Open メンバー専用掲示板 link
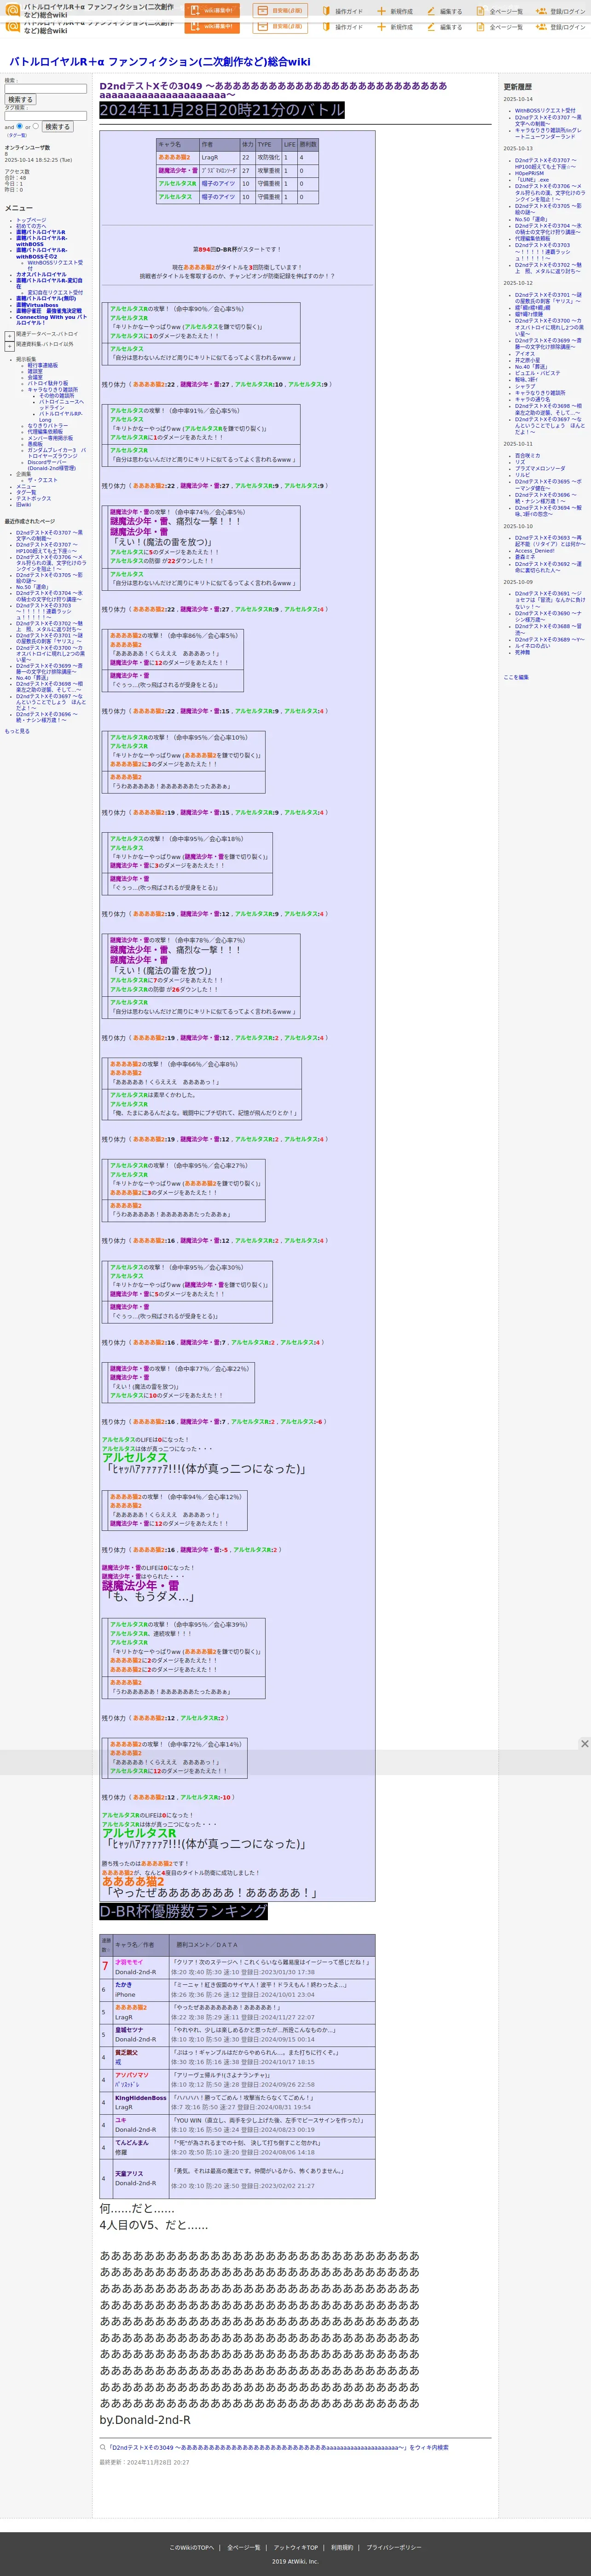 (x=50, y=438)
